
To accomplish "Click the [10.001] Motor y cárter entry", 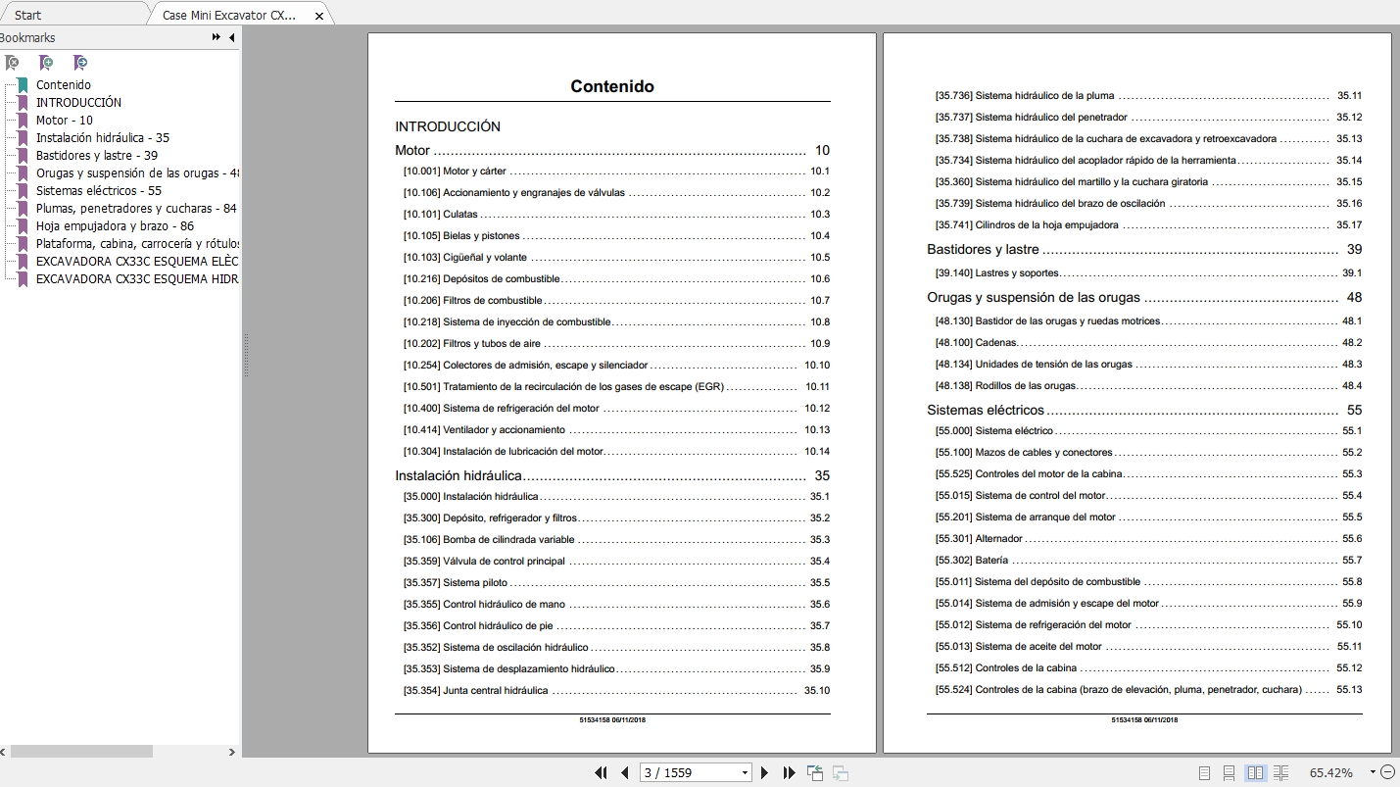I will pyautogui.click(x=616, y=172).
